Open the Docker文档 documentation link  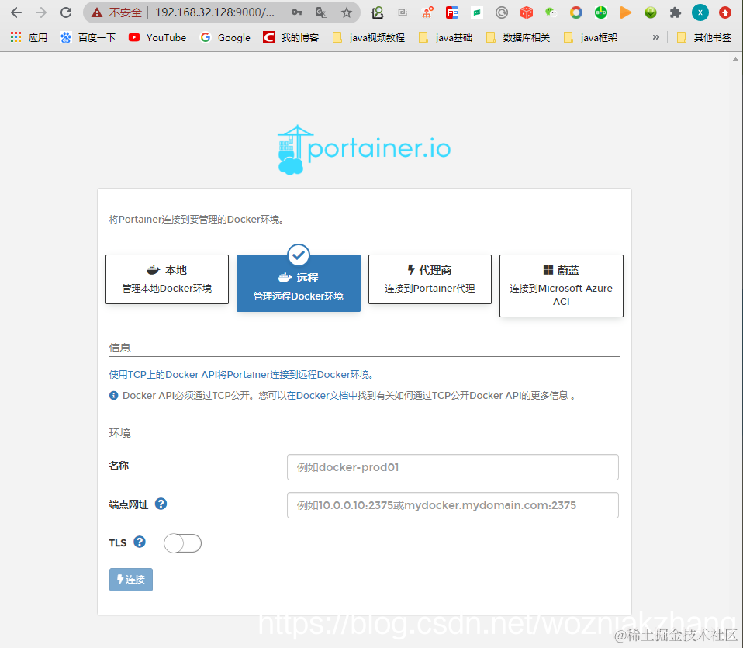click(x=322, y=395)
